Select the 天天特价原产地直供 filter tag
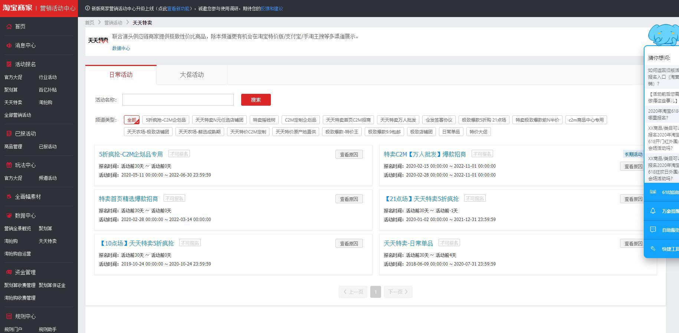 click(296, 132)
